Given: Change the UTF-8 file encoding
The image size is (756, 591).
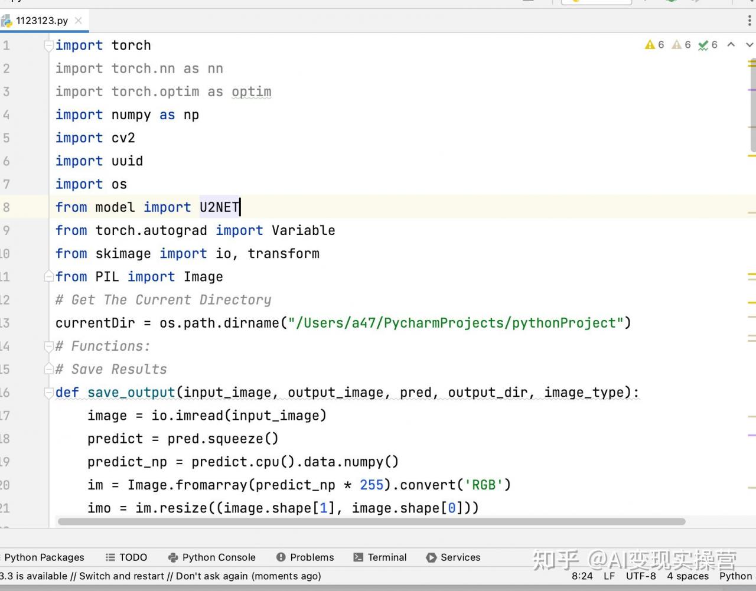Looking at the screenshot, I should (x=641, y=576).
